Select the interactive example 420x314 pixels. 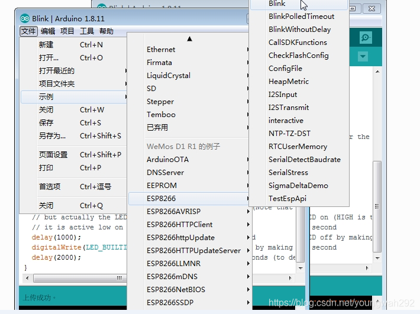[x=299, y=121]
